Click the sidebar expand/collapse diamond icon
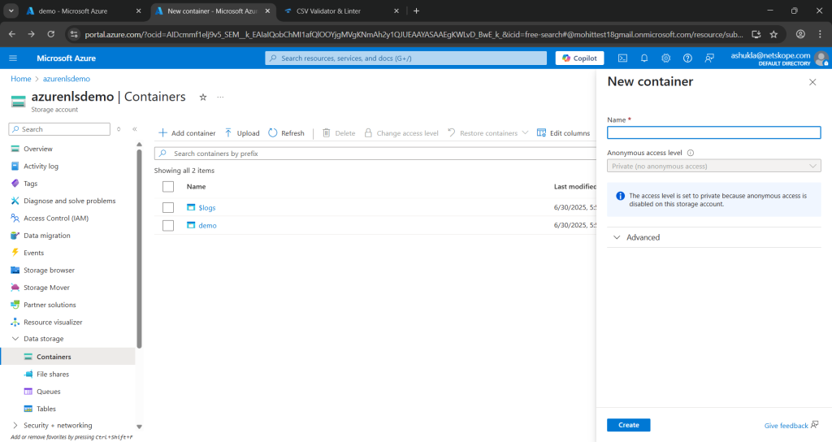832x442 pixels. [x=119, y=129]
